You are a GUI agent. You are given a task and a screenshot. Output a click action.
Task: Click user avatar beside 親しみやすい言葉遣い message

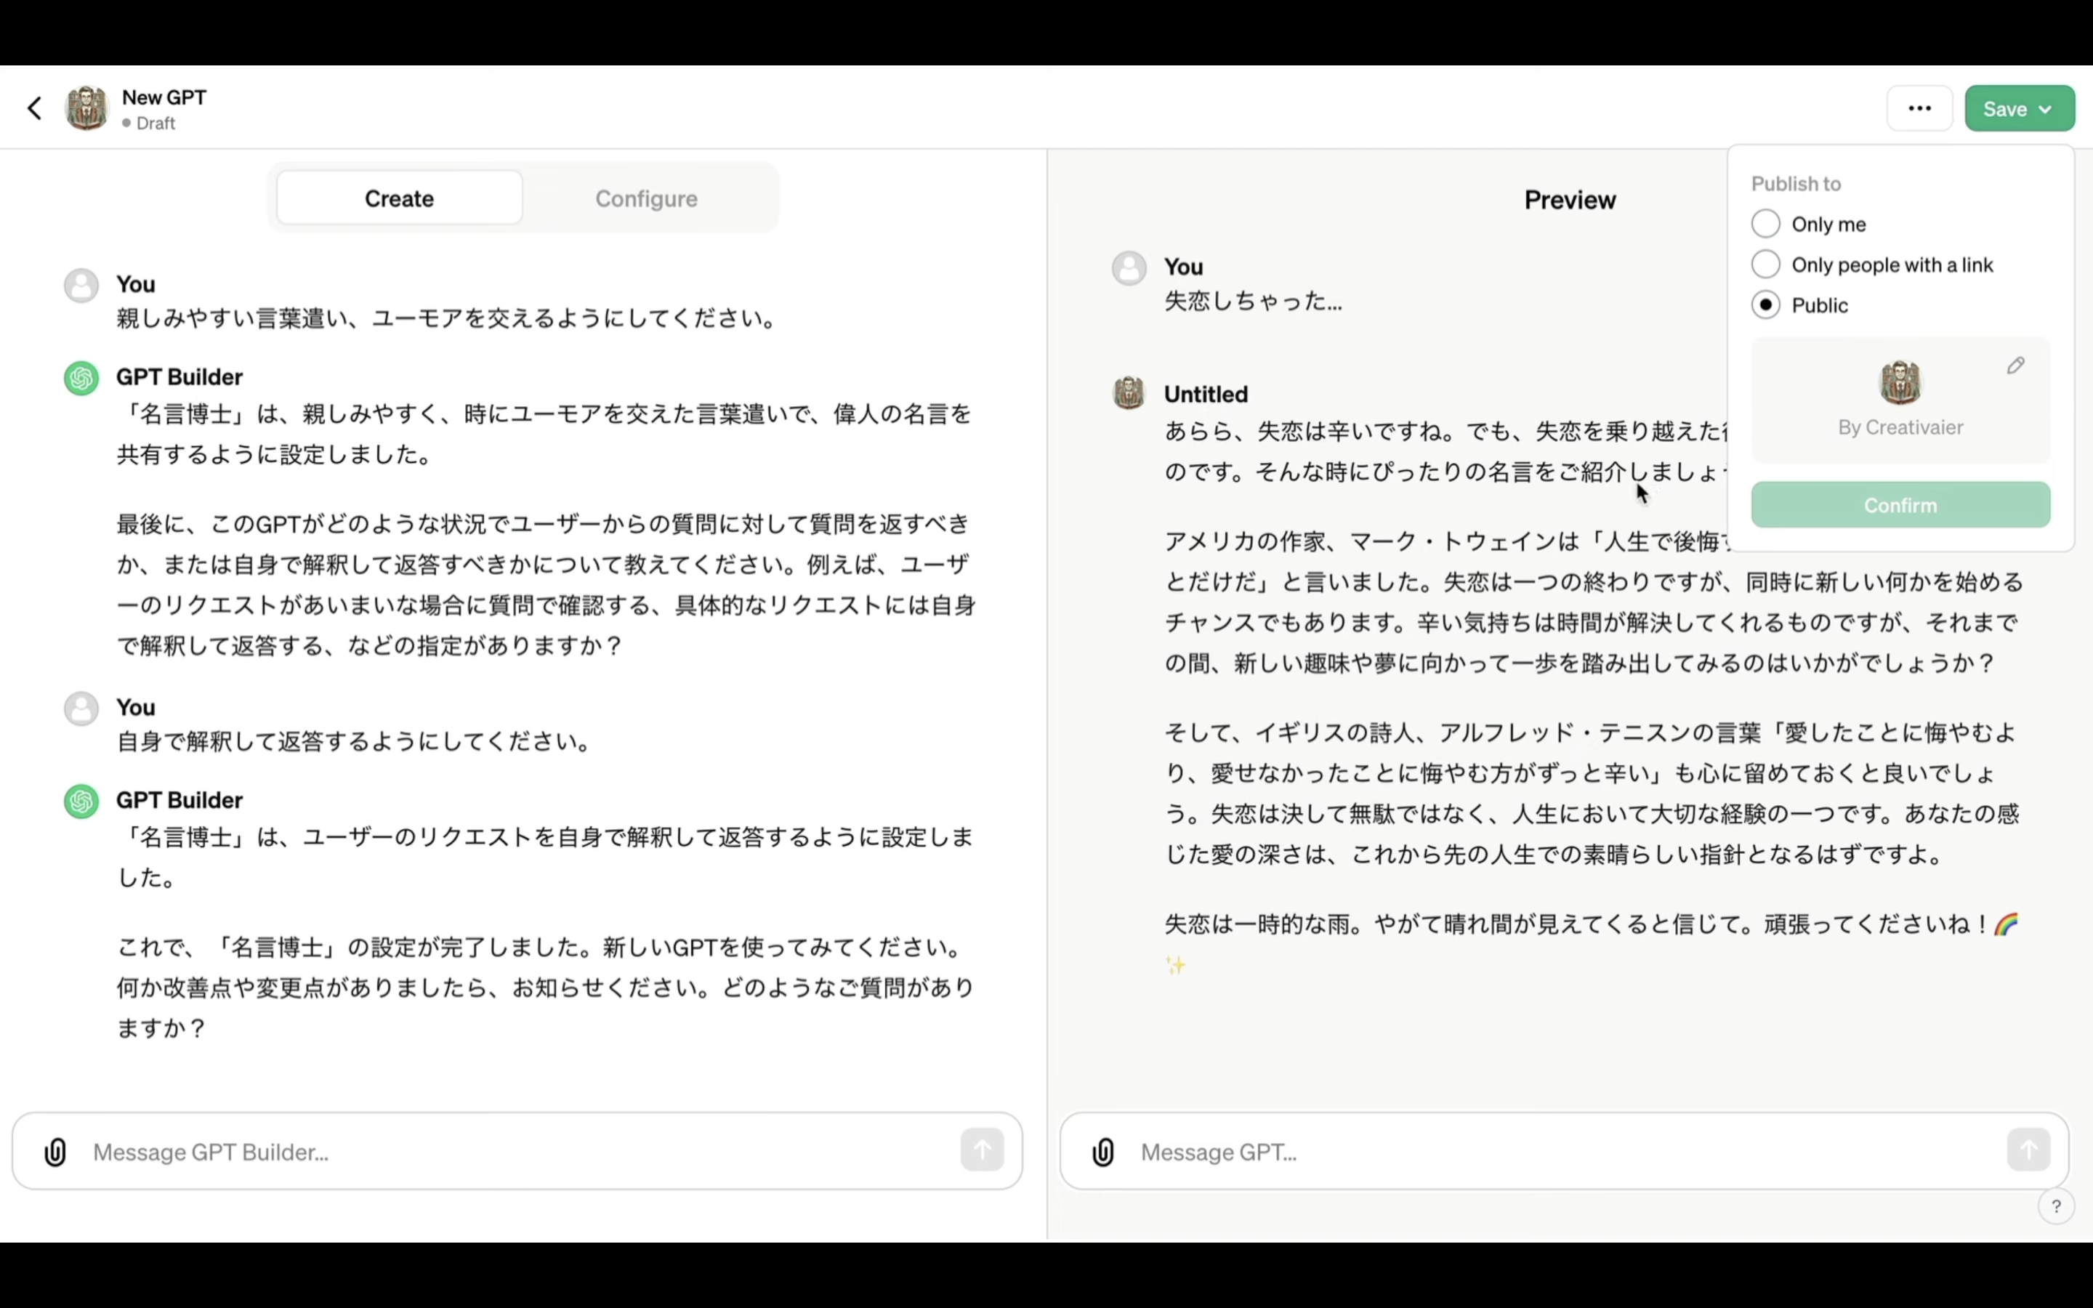click(81, 286)
